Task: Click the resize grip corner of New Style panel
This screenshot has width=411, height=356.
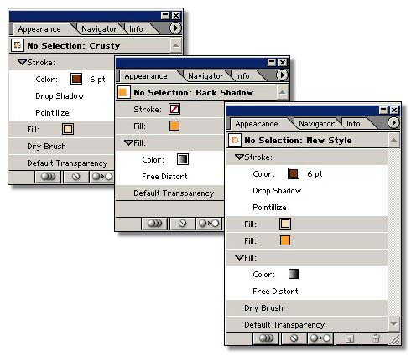Action: point(394,339)
